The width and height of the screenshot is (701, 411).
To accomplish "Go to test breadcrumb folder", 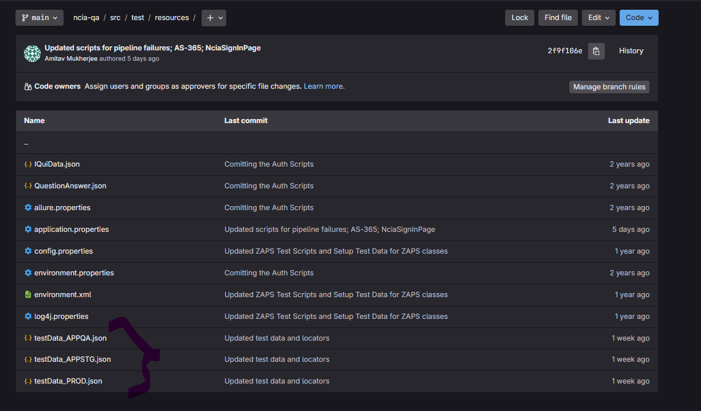I will point(137,18).
